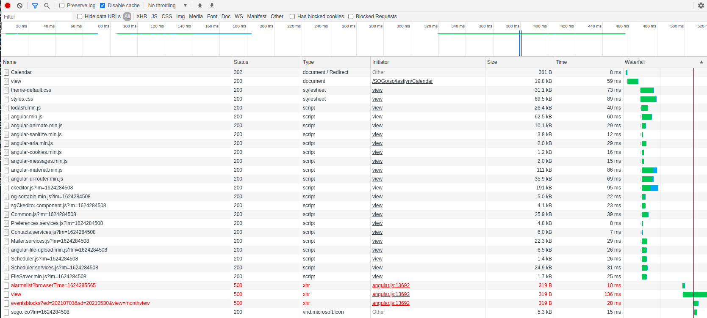Filter requests by CSS type

tap(167, 16)
